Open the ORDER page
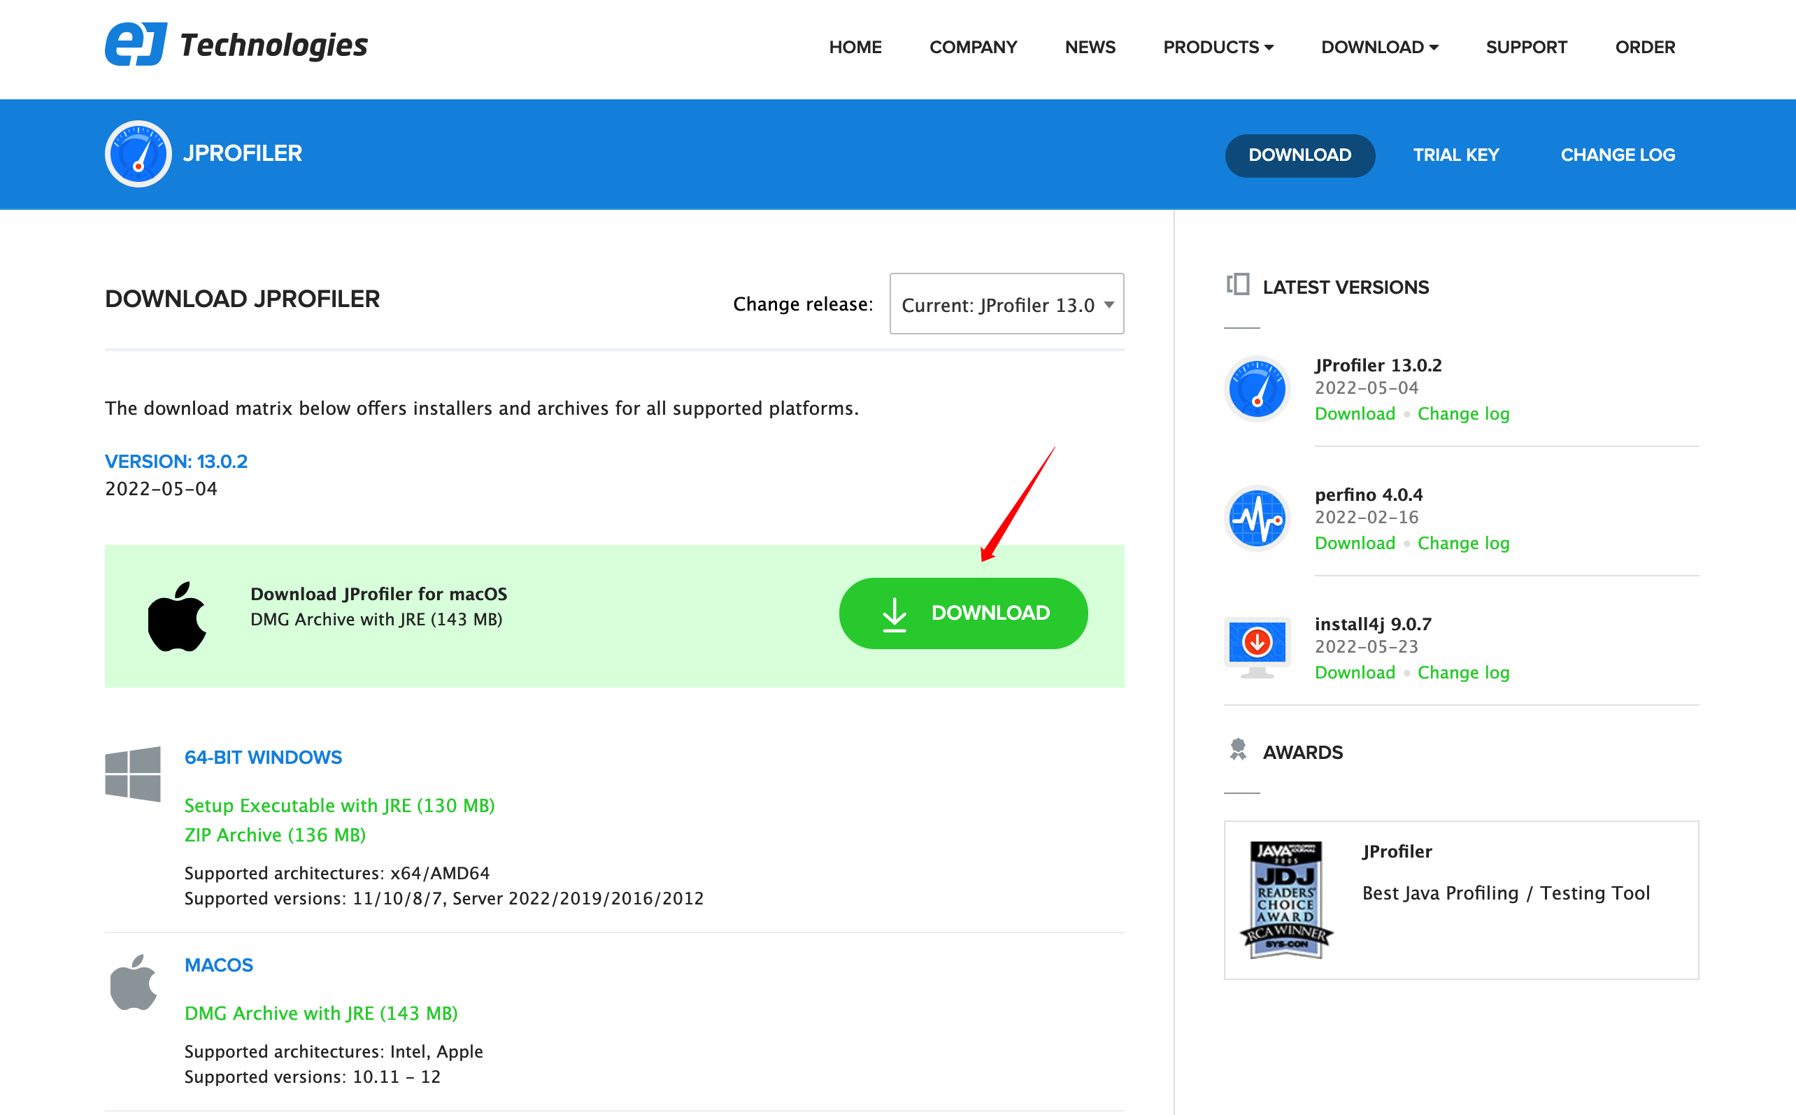 point(1645,47)
